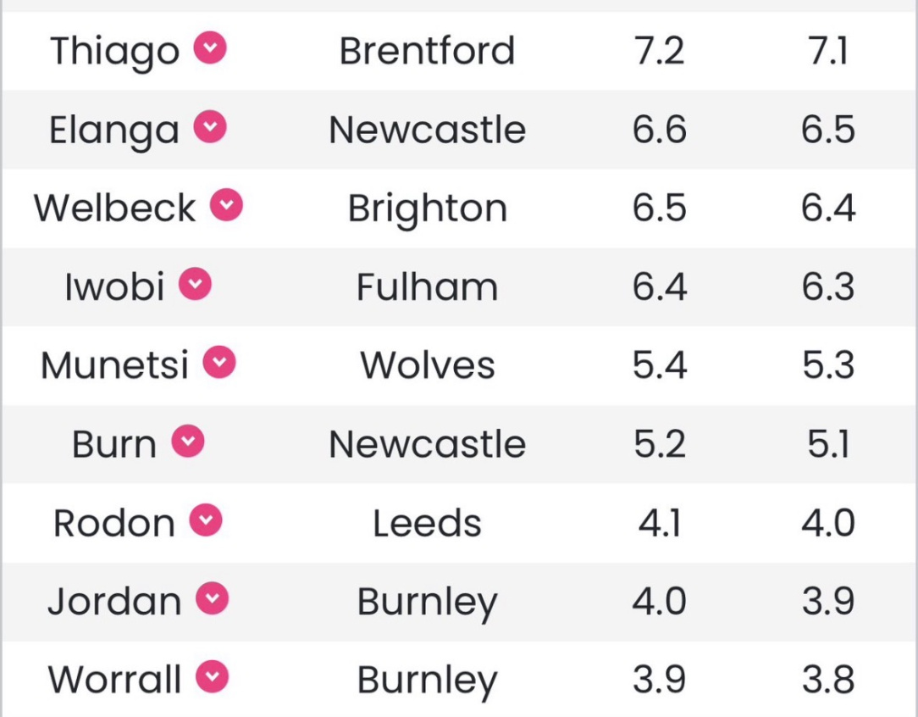Select the Wolves team label
This screenshot has width=918, height=717.
pyautogui.click(x=427, y=366)
